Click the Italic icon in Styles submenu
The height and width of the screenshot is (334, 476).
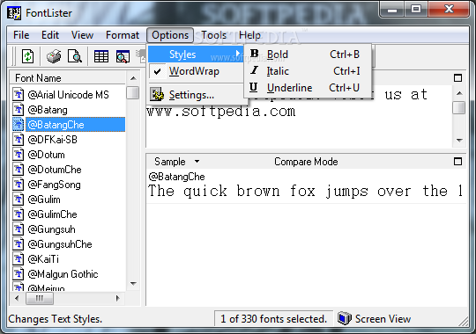coord(255,70)
